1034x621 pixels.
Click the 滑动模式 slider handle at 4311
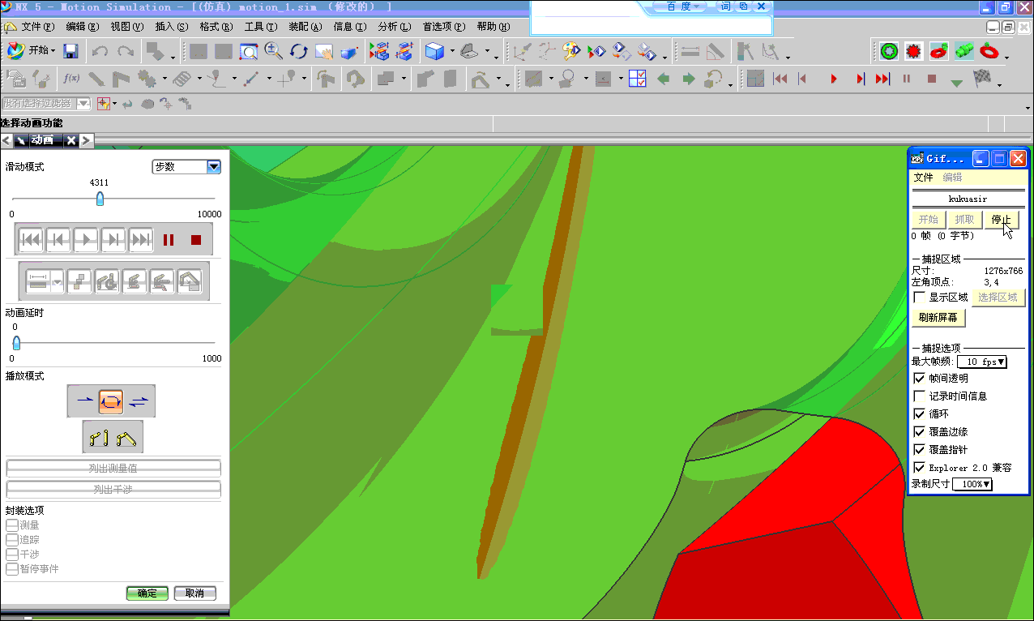[100, 199]
